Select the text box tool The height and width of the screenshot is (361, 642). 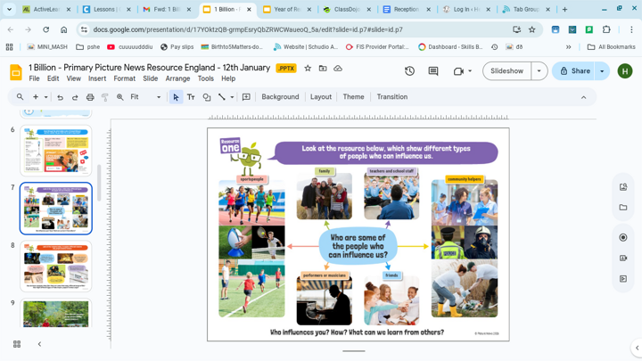pos(191,97)
